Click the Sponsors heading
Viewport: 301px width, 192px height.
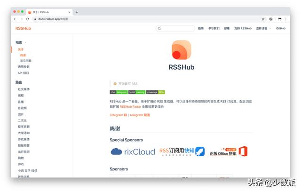coord(119,169)
